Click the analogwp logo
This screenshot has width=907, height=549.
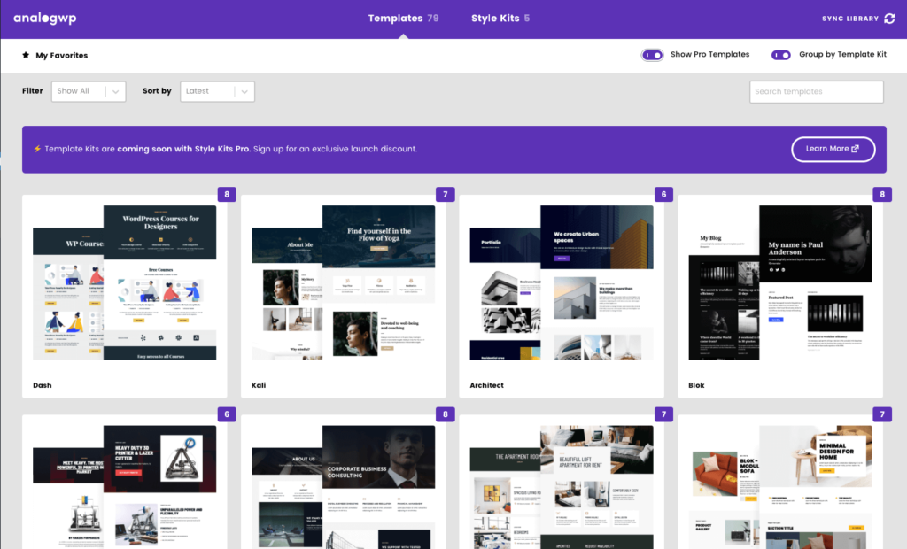click(45, 19)
